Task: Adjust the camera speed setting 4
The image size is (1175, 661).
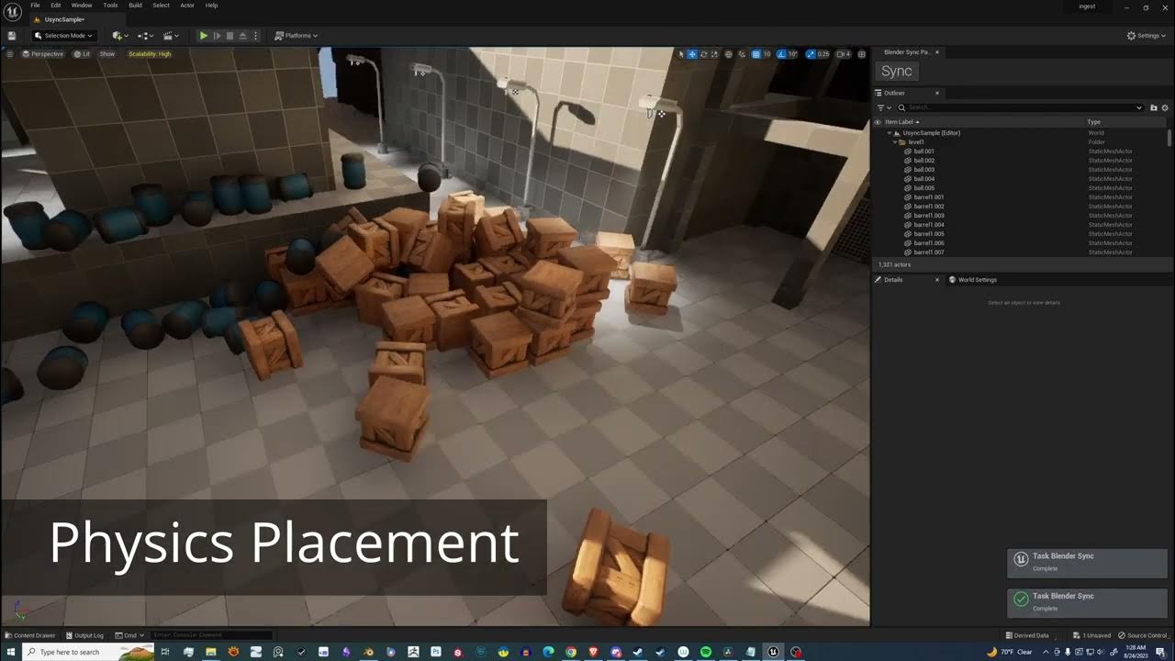Action: pyautogui.click(x=843, y=54)
